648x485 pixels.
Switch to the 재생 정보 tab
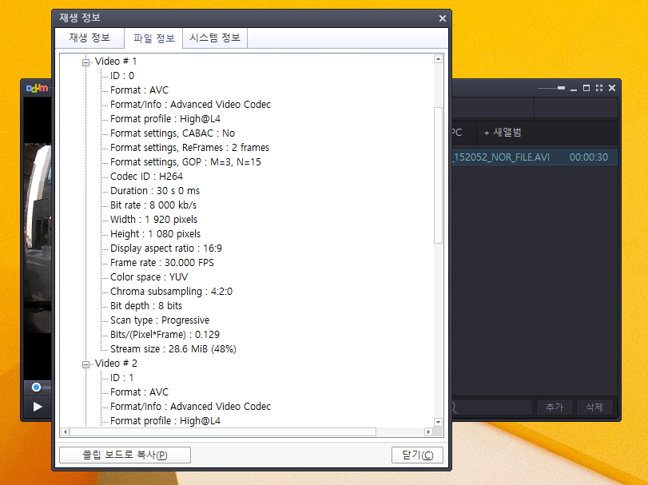click(x=89, y=38)
